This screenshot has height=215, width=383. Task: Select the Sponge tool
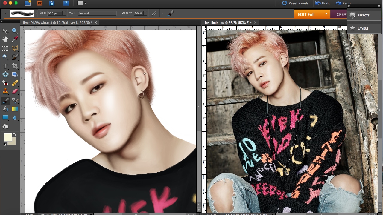pos(5,127)
